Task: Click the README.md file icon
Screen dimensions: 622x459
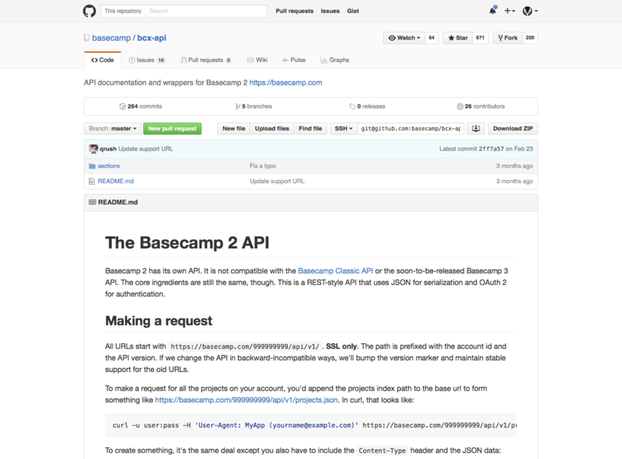Action: click(92, 181)
